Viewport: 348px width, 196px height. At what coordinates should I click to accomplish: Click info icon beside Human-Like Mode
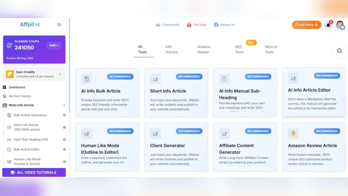point(64,162)
